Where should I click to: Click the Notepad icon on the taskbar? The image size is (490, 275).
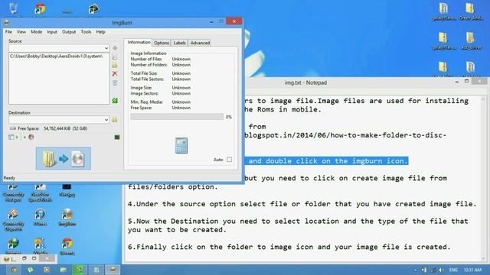96,270
